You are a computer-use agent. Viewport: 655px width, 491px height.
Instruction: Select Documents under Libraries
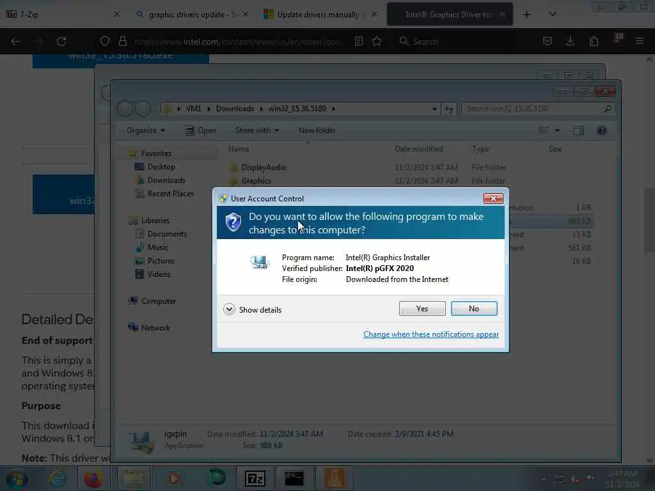167,234
